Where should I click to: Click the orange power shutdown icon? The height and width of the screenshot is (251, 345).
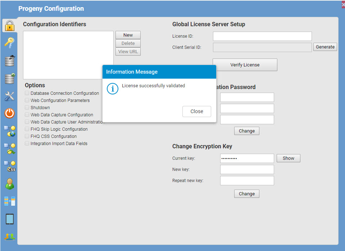point(9,113)
